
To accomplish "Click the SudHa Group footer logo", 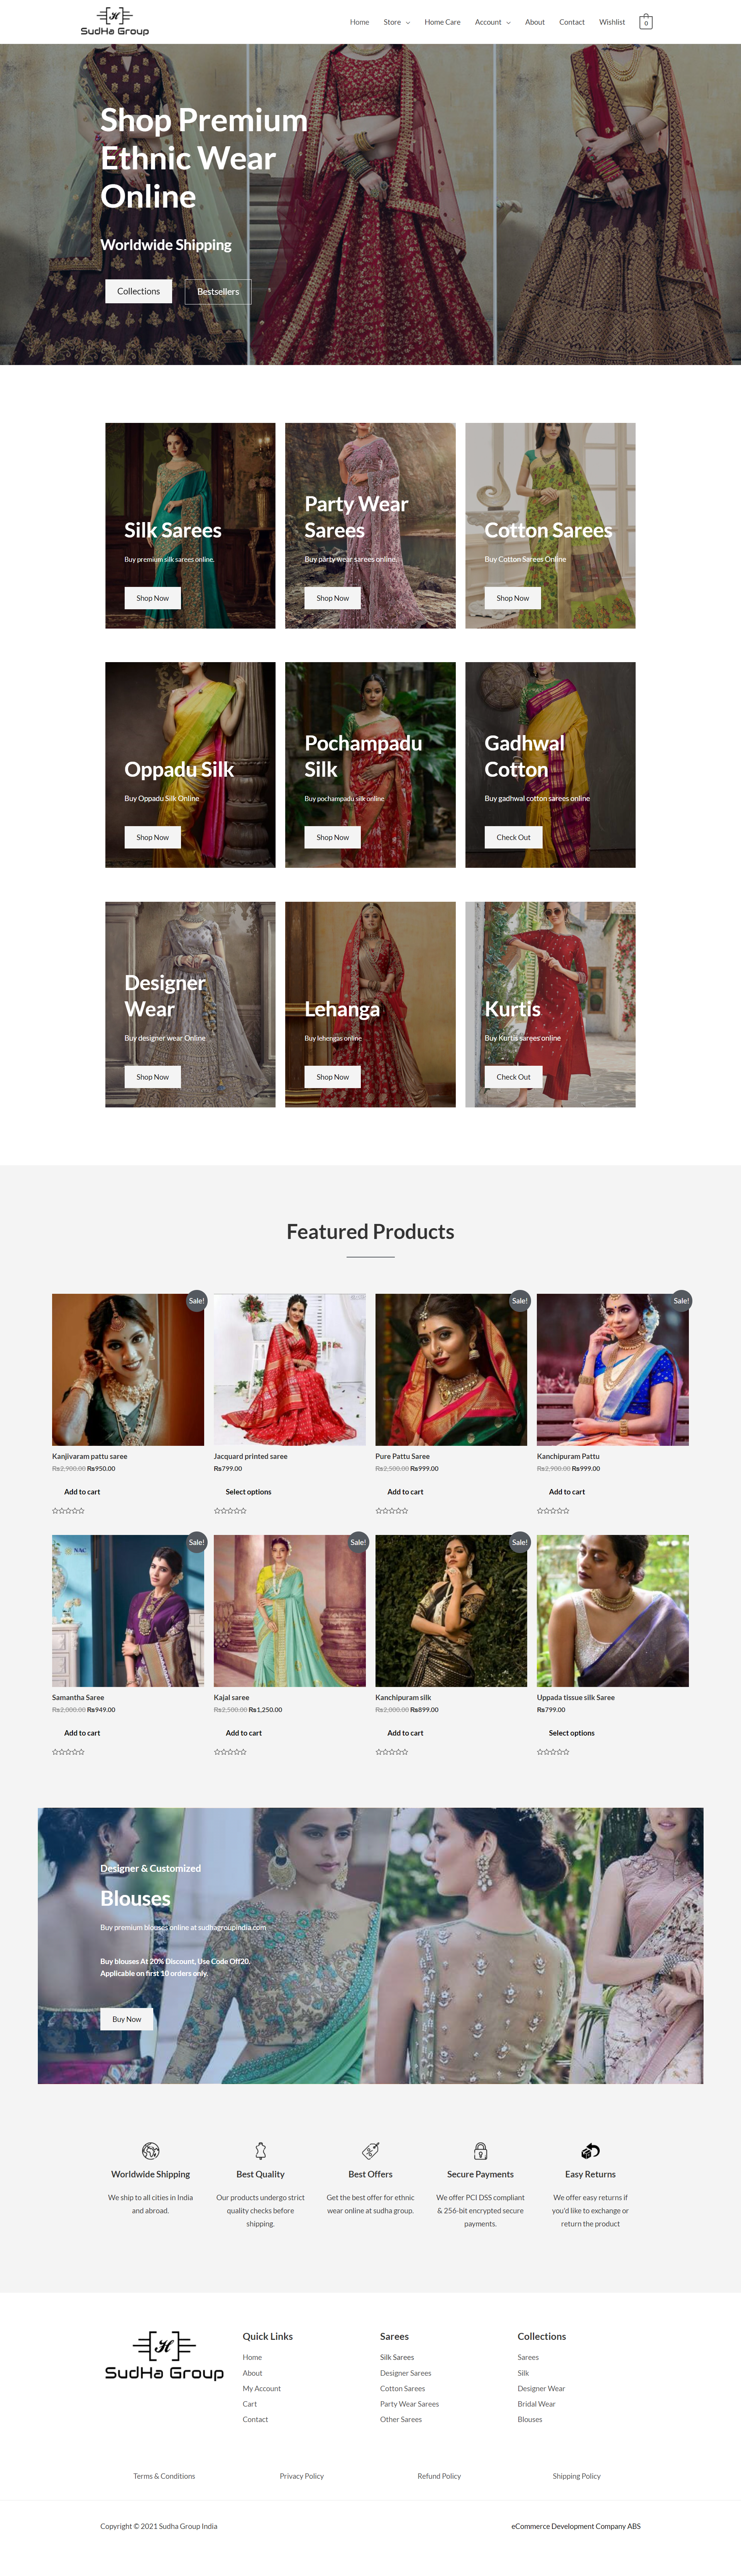I will click(x=164, y=2356).
